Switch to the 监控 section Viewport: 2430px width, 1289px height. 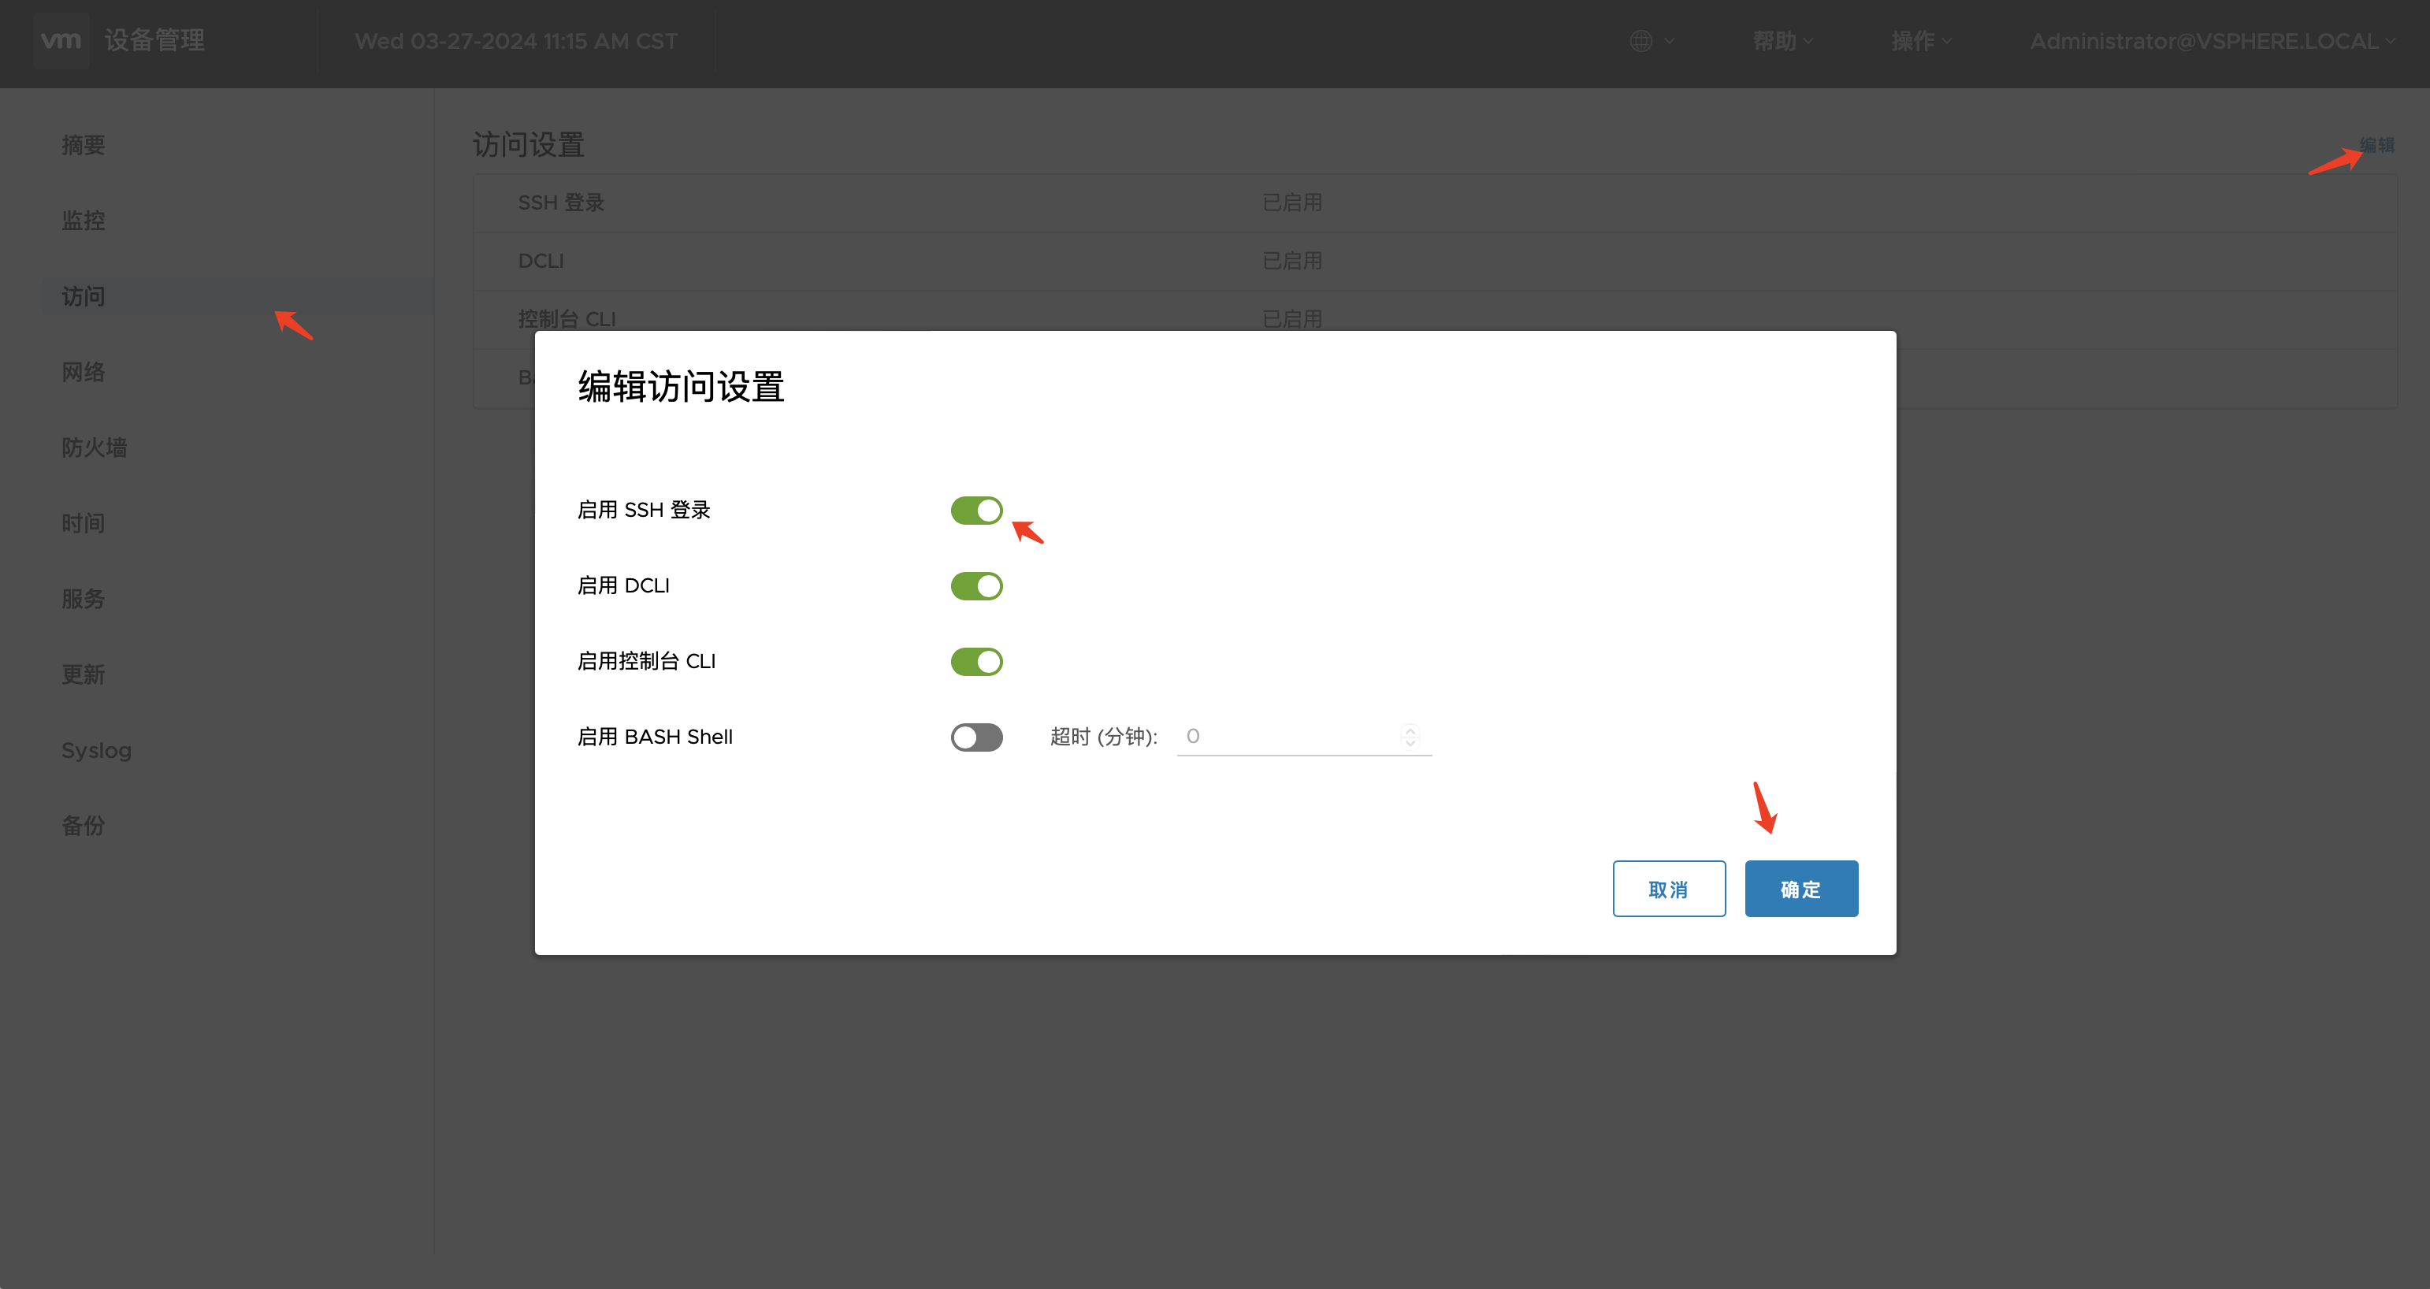tap(83, 221)
